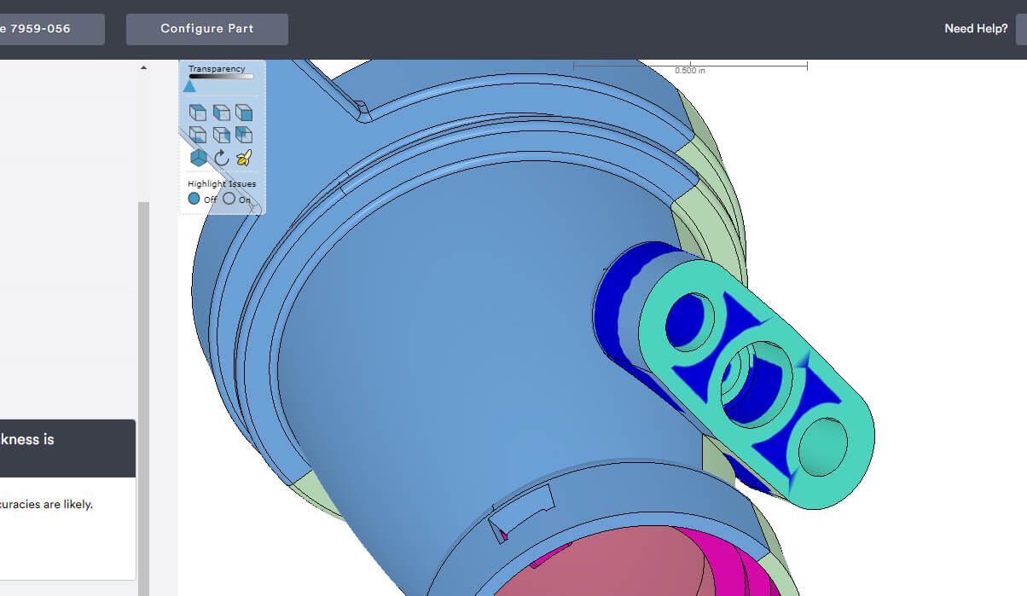Image resolution: width=1027 pixels, height=596 pixels.
Task: Expand the upward scroll arrow on left panel
Action: (x=143, y=66)
